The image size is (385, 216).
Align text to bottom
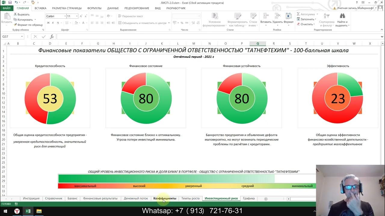[x=102, y=16]
